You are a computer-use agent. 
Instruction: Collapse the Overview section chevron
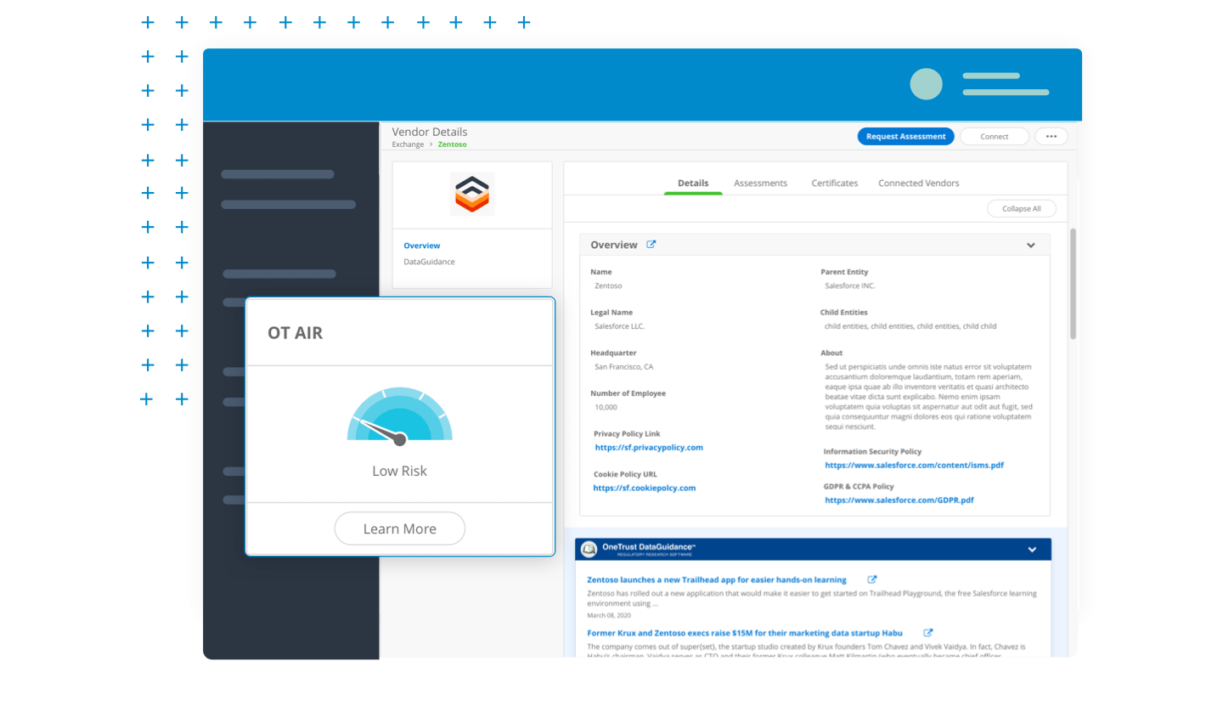[x=1031, y=246]
